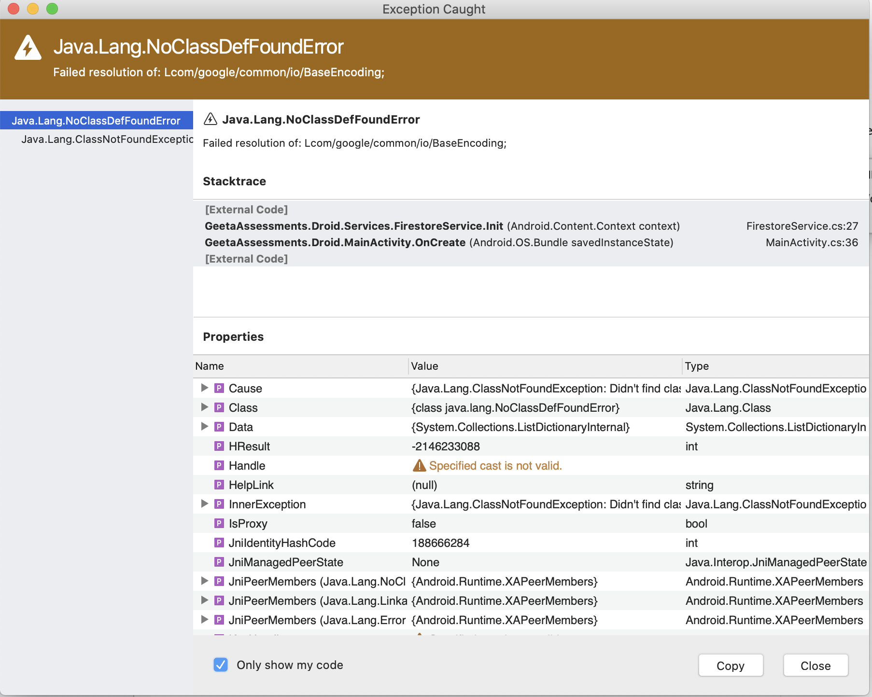Screen dimensions: 872x697
Task: Click the warning triangle in the Handle value
Action: [420, 465]
